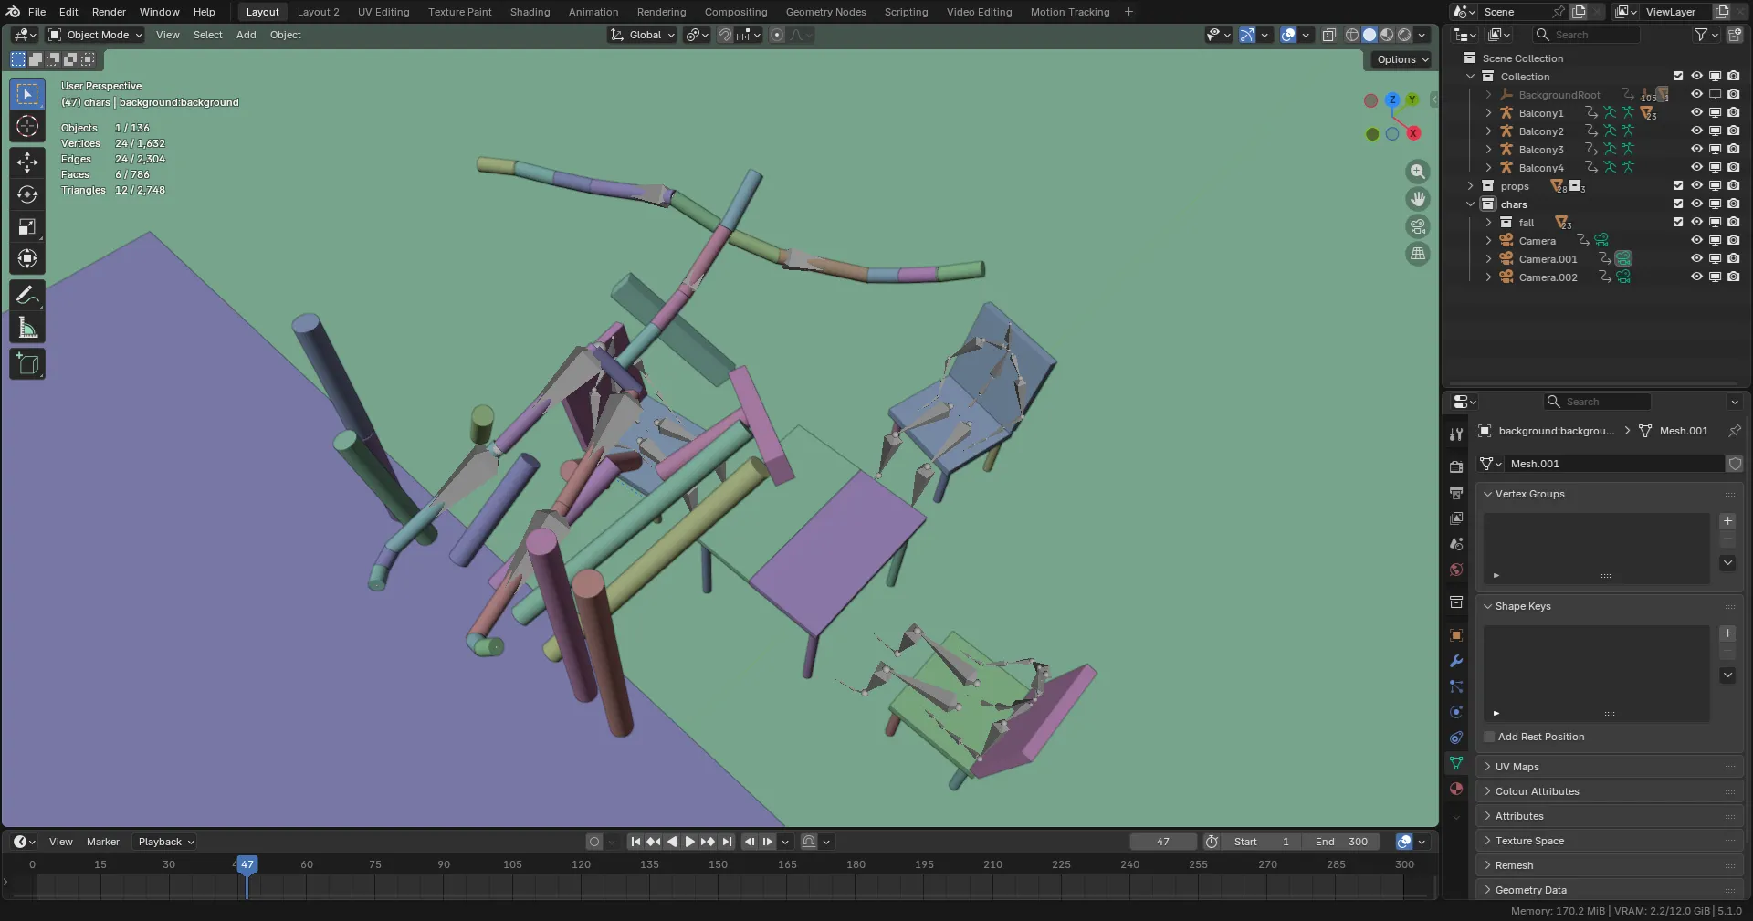Toggle X-ray mode in viewport header
Viewport: 1753px width, 921px height.
pos(1329,35)
